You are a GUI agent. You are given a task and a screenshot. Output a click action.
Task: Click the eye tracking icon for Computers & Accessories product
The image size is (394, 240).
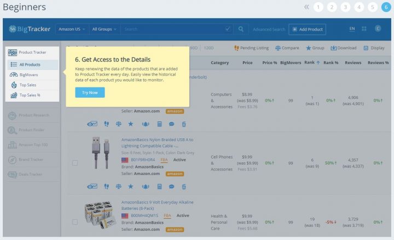(x=92, y=124)
